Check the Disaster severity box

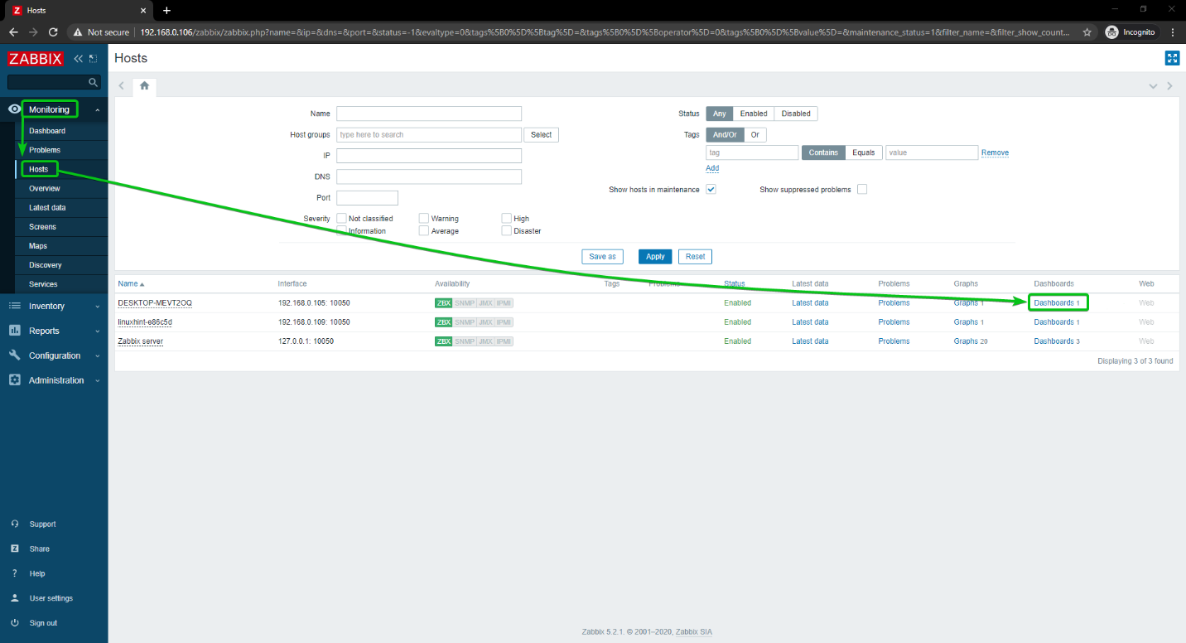pyautogui.click(x=507, y=231)
